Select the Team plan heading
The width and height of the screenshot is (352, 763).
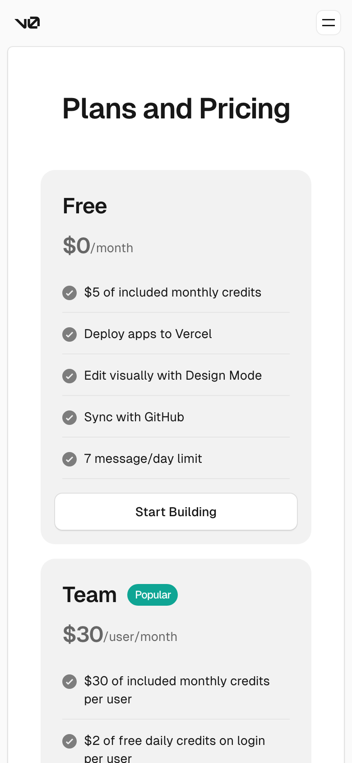point(90,595)
